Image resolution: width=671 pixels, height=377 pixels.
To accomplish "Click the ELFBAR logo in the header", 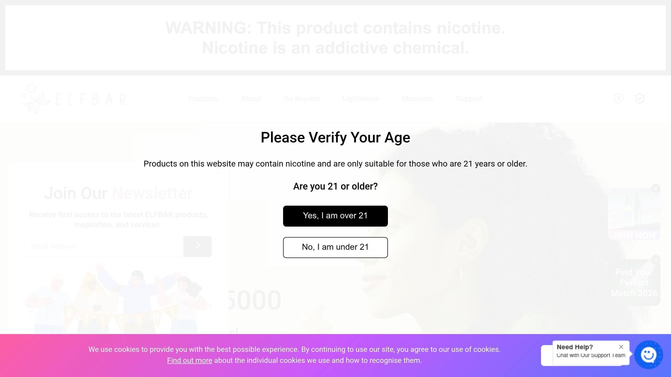I will pos(74,99).
